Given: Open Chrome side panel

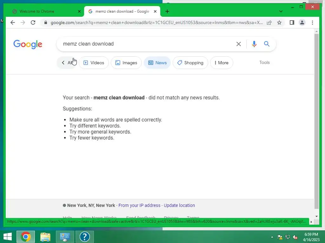Looking at the screenshot, I should tap(292, 22).
